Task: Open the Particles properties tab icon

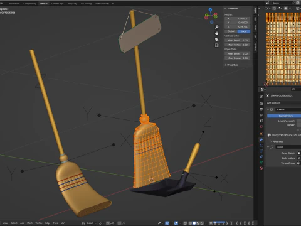Action: [x=261, y=145]
